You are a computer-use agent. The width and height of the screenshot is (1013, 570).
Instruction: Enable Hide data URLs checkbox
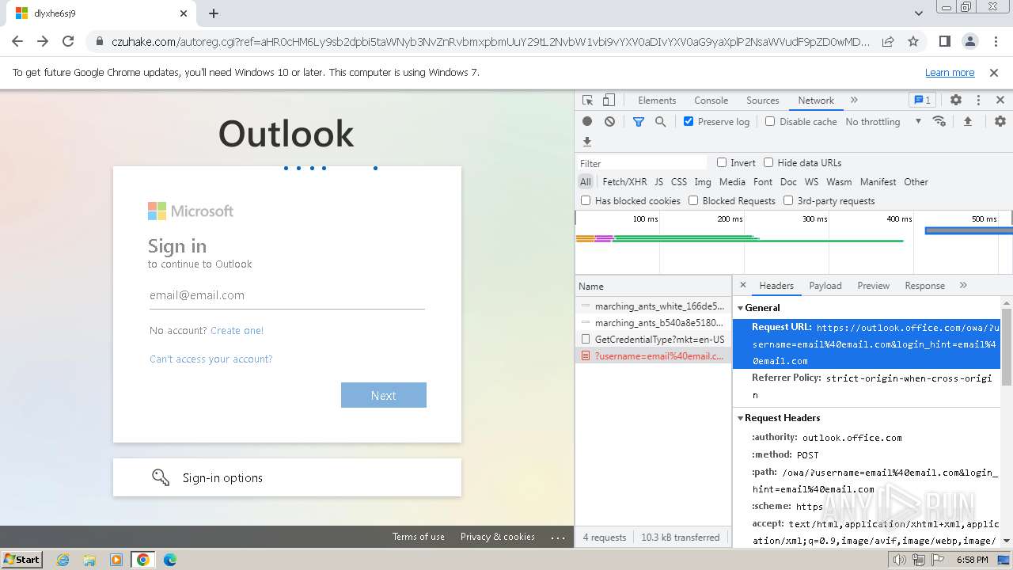pos(768,162)
